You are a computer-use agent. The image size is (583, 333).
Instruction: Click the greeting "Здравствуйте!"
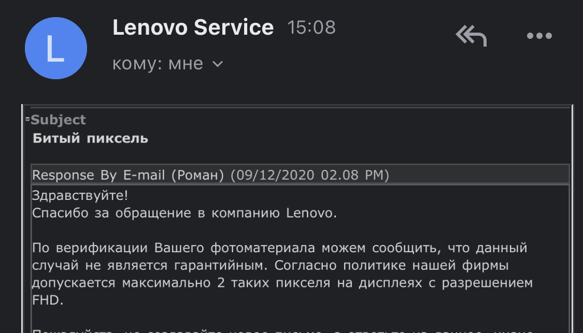click(x=80, y=197)
